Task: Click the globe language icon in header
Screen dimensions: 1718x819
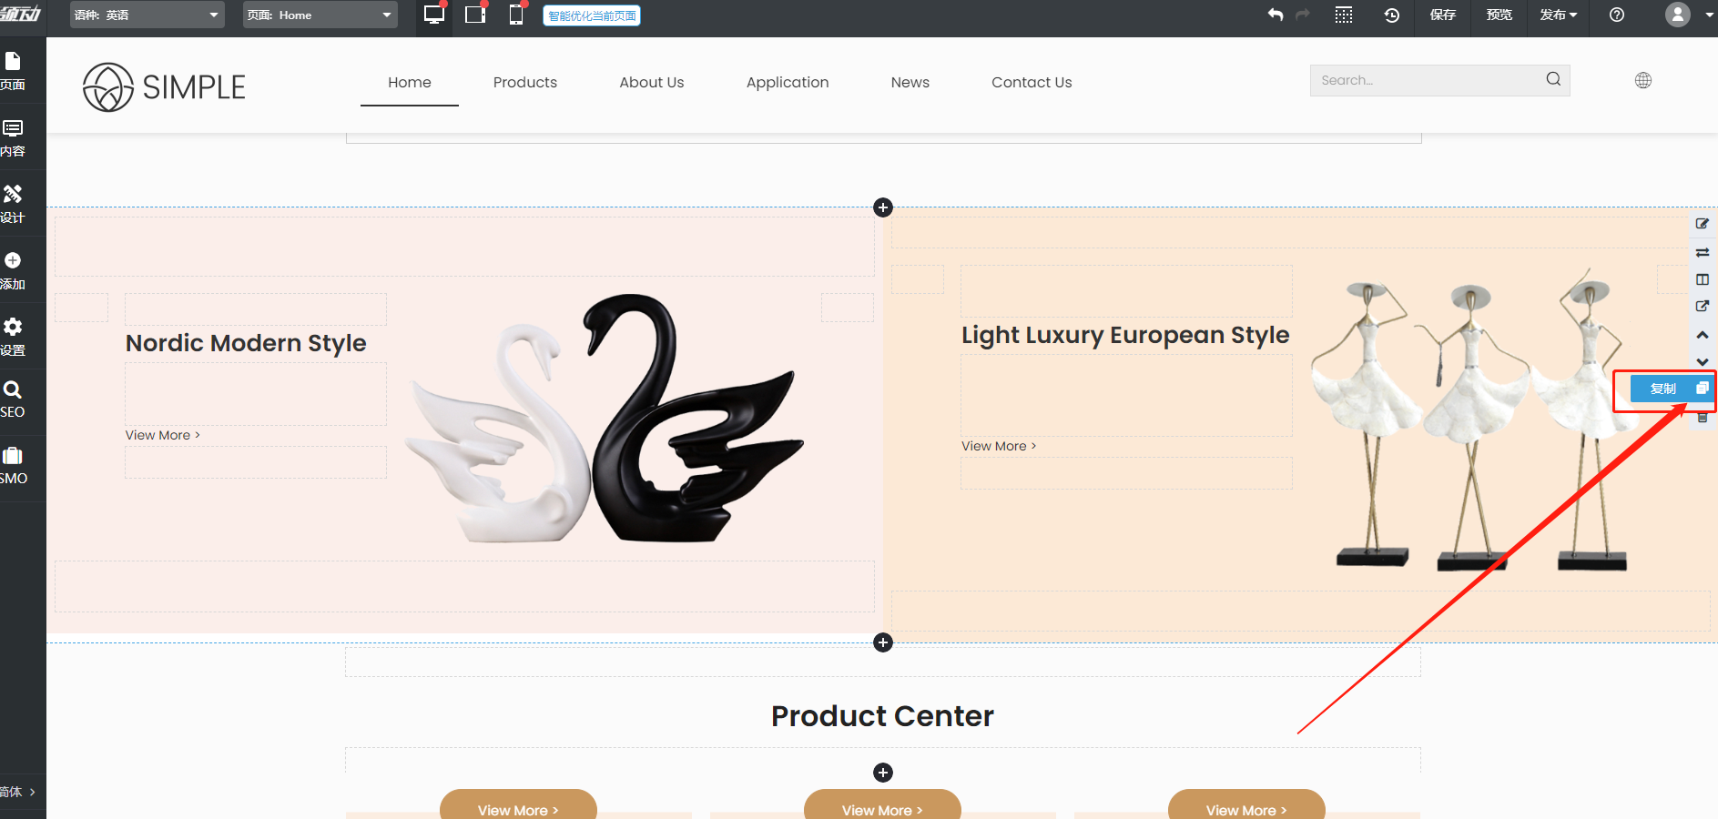Action: 1642,81
